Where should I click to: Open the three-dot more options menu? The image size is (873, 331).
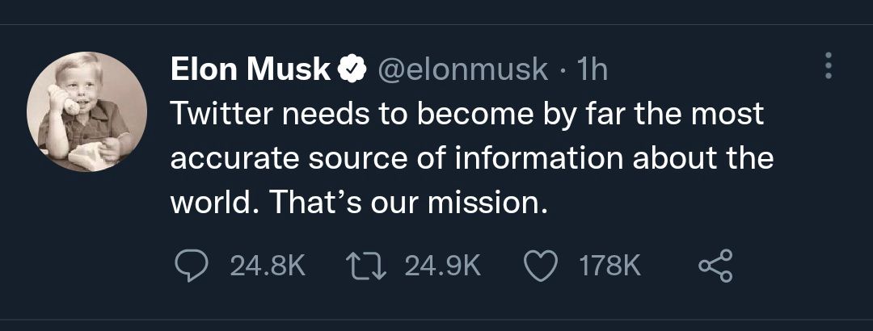[x=827, y=66]
